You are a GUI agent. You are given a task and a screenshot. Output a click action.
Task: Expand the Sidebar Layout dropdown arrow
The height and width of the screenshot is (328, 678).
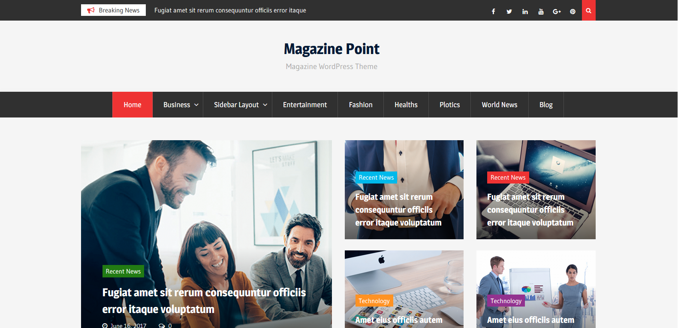coord(265,105)
